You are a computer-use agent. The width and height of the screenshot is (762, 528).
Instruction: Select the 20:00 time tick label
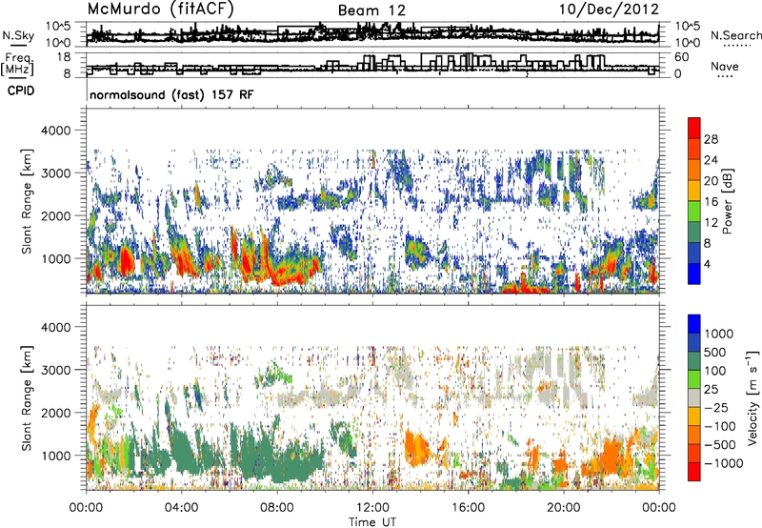coord(564,508)
